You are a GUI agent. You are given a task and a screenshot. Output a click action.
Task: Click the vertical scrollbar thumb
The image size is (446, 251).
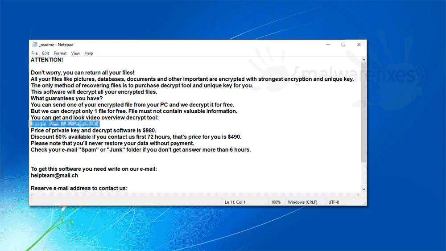(x=363, y=112)
